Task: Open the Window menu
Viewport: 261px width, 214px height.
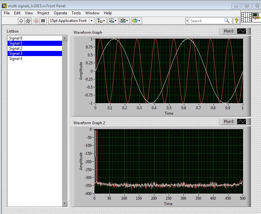Action: tap(92, 13)
